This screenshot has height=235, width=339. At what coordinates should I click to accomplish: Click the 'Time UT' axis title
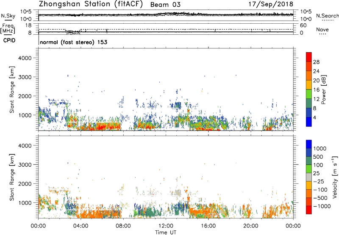point(166,232)
